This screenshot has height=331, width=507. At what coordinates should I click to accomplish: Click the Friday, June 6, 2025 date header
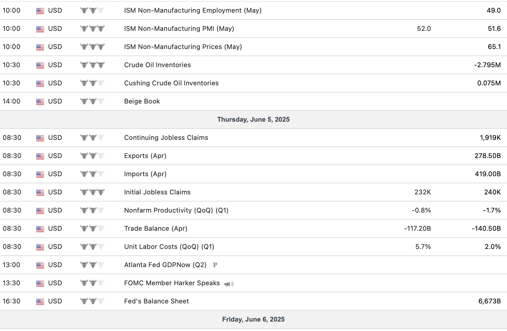click(x=253, y=319)
